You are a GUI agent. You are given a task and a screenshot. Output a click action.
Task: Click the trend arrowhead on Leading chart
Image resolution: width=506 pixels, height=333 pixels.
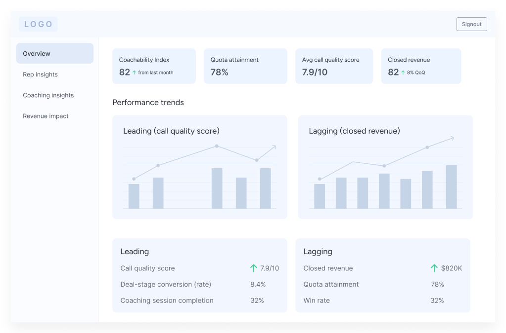point(274,147)
